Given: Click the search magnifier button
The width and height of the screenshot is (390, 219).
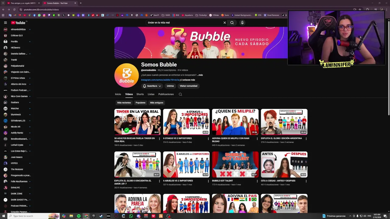Looking at the screenshot, I should click(232, 23).
